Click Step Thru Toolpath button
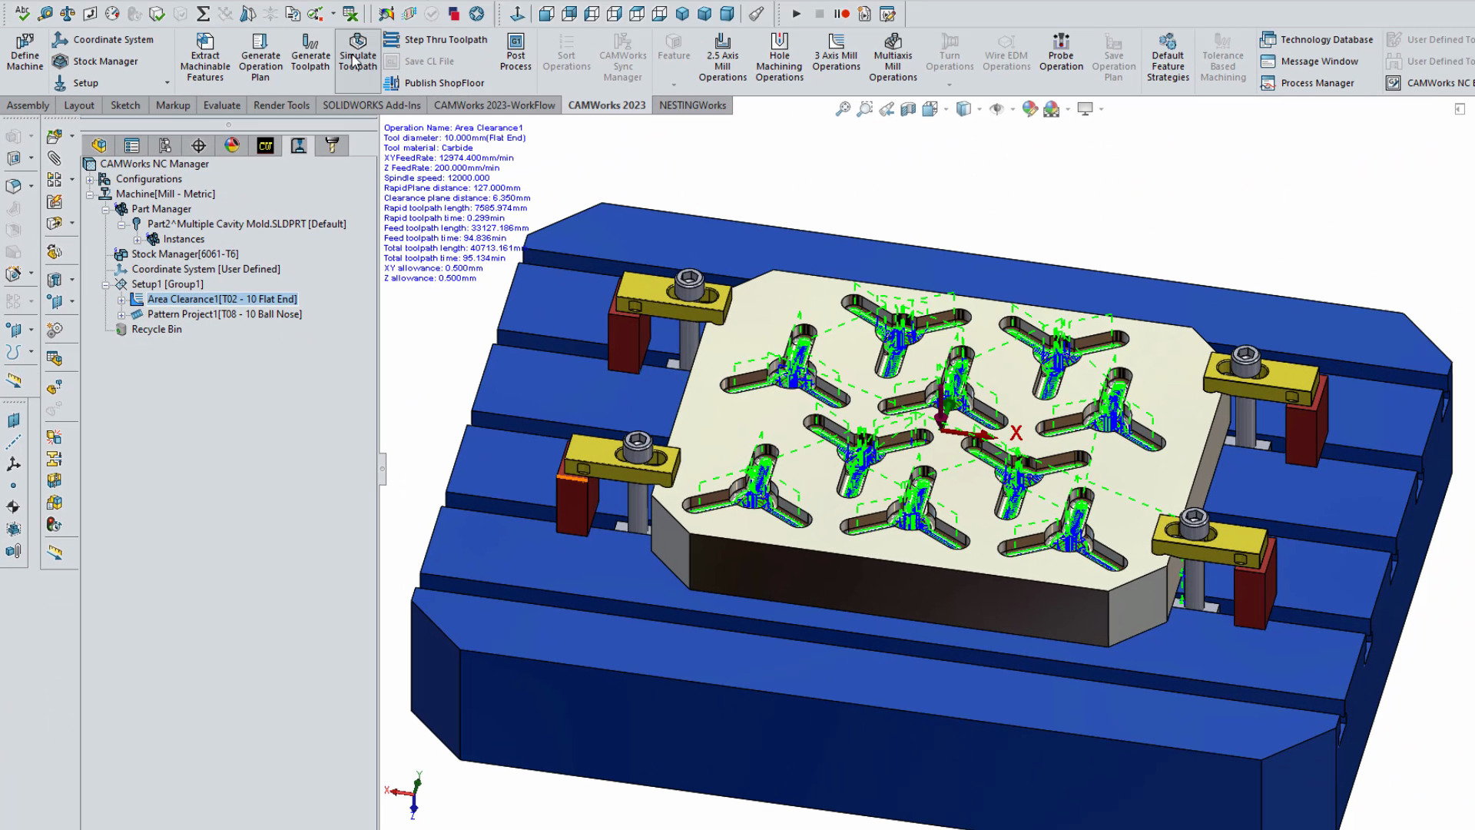Screen dimensions: 1475x830 click(x=436, y=39)
